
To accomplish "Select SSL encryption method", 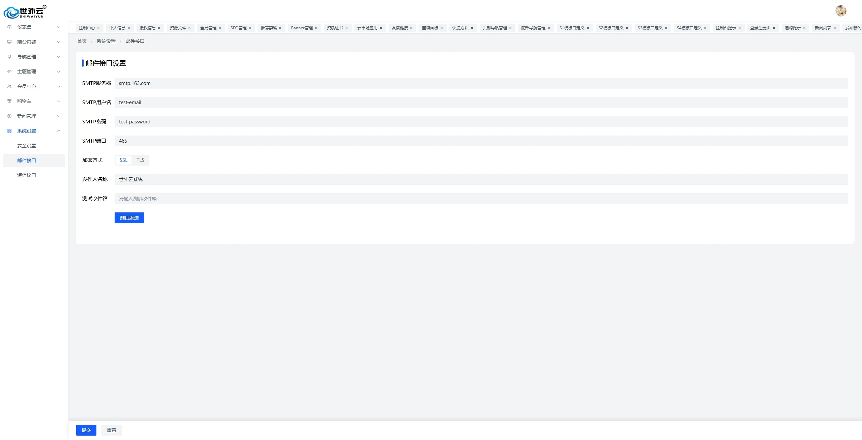I will pos(123,160).
